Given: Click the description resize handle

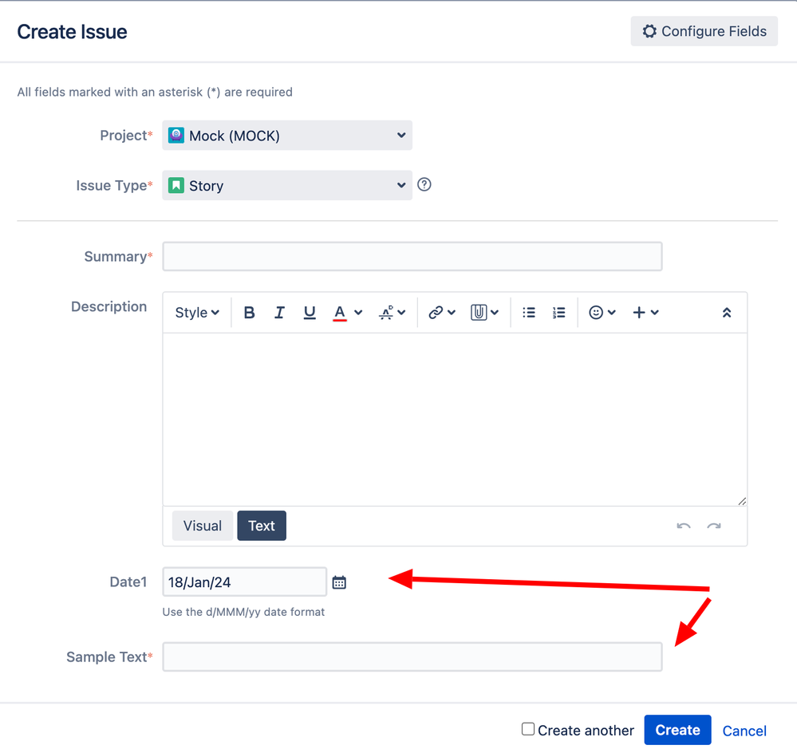Looking at the screenshot, I should tap(742, 501).
